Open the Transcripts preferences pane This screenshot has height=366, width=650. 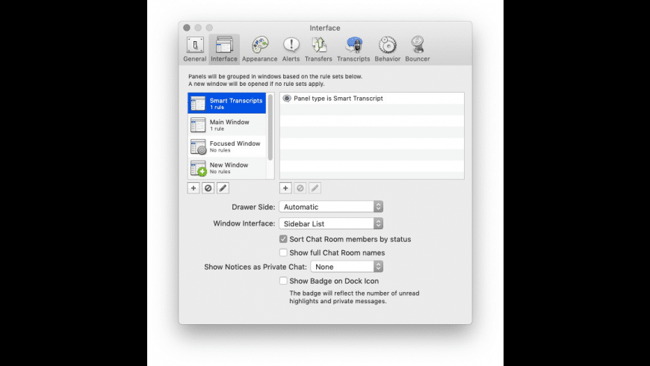[x=353, y=49]
